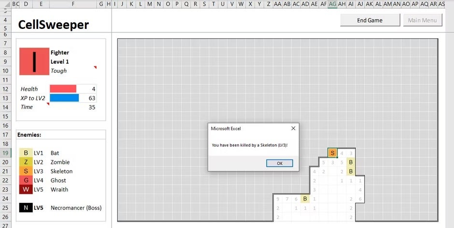Image resolution: width=454 pixels, height=228 pixels.
Task: Click the CellSweeper title cell
Action: click(54, 25)
